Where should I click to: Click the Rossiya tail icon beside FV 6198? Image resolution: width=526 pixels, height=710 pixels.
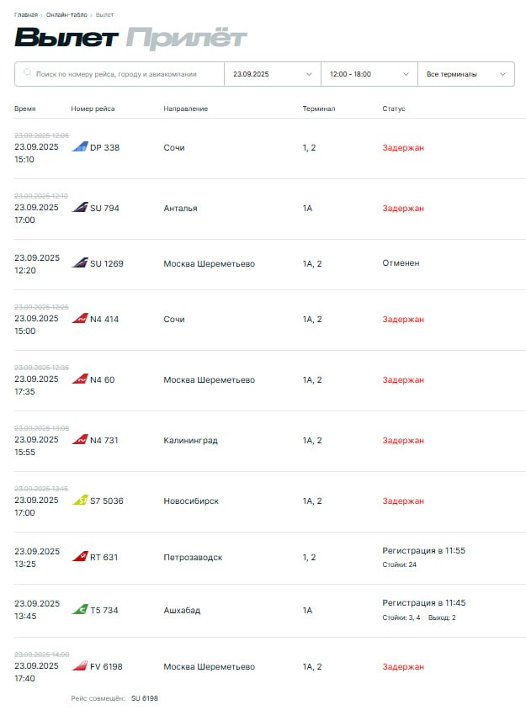coord(80,665)
